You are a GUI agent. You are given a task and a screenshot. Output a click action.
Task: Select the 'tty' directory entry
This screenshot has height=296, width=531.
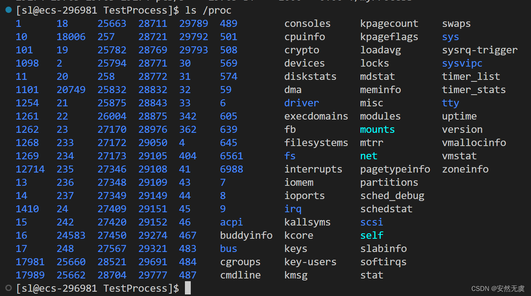(x=451, y=103)
